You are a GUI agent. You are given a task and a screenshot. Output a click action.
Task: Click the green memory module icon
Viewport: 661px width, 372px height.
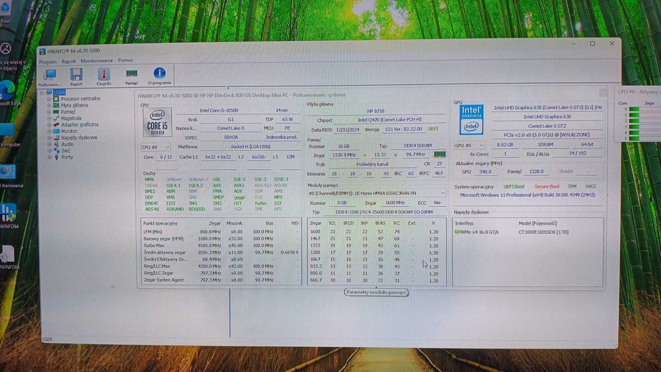point(440,155)
